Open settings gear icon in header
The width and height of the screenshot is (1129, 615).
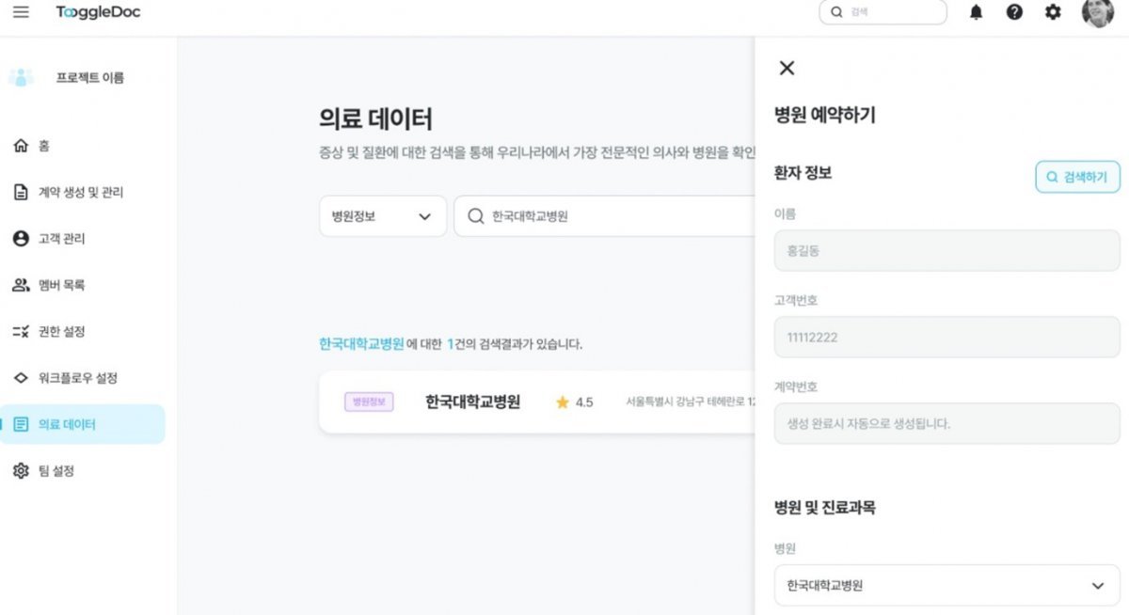point(1053,12)
